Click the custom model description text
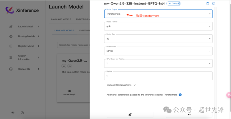This screenshot has height=119, width=231. coord(76,72)
